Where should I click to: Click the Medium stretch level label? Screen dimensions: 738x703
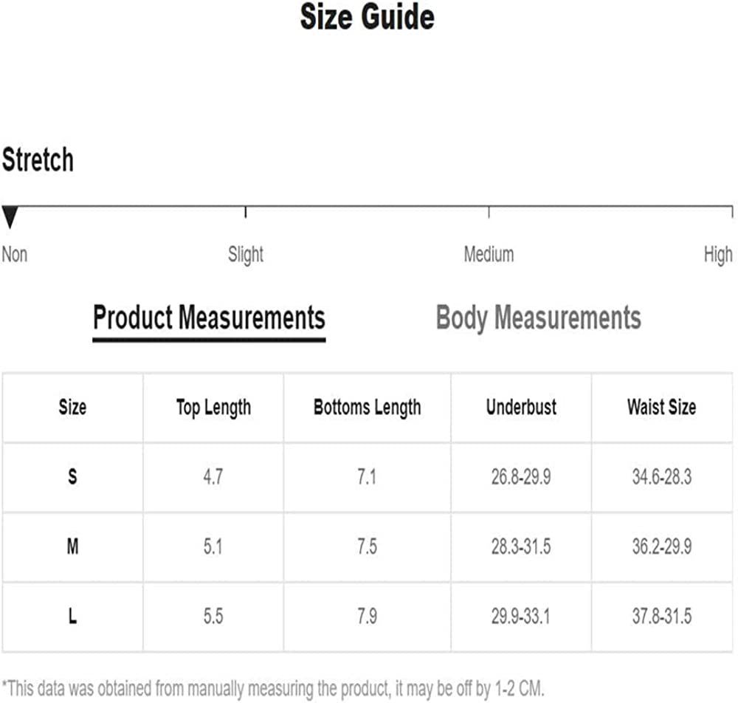(489, 255)
